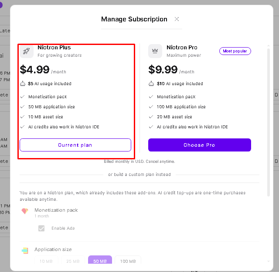Select the 10 MB application size option
Viewport: 279px width, 272px height.
[46, 260]
